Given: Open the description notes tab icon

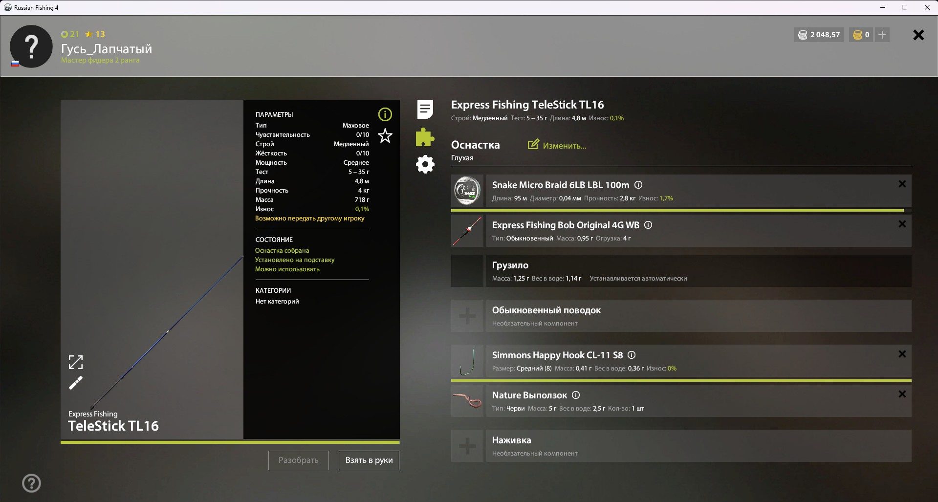Looking at the screenshot, I should click(x=425, y=109).
